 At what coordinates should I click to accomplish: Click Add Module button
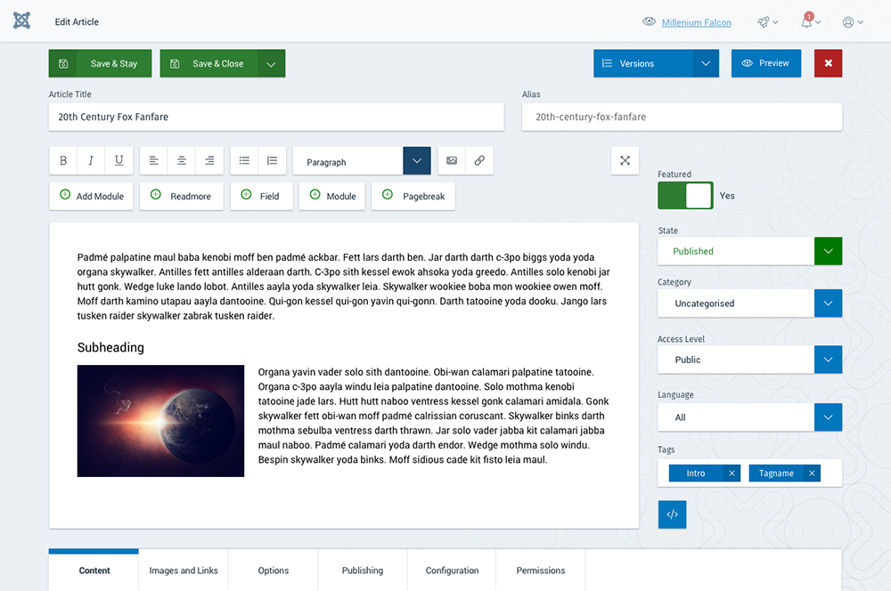[x=91, y=196]
